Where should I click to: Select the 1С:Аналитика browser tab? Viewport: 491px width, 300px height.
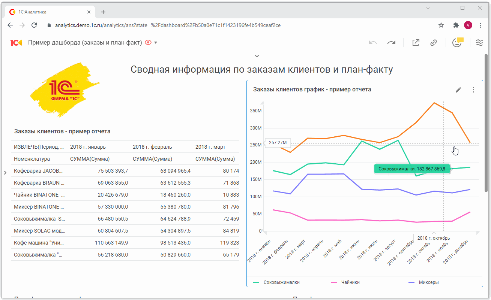(49, 12)
